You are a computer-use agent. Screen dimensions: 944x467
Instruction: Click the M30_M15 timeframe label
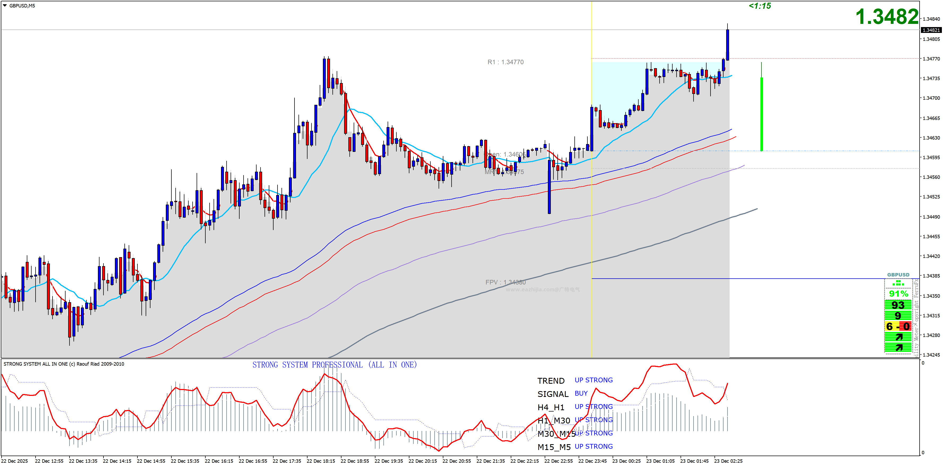pyautogui.click(x=556, y=434)
